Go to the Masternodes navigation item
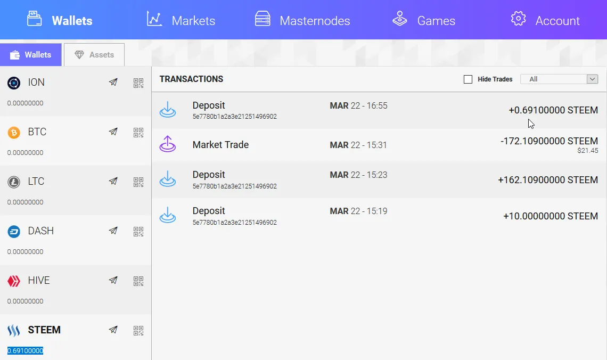This screenshot has height=360, width=607. (302, 20)
